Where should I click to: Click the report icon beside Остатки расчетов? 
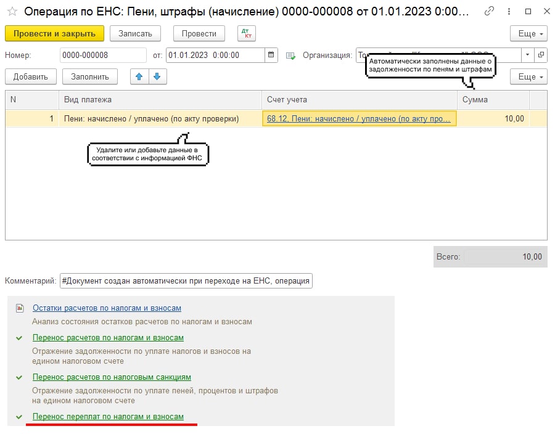point(20,308)
